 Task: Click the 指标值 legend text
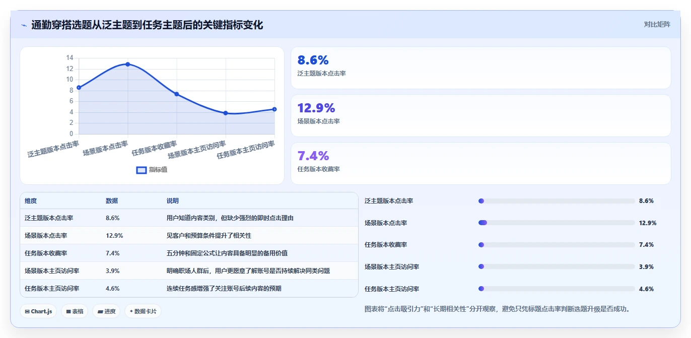pyautogui.click(x=158, y=170)
